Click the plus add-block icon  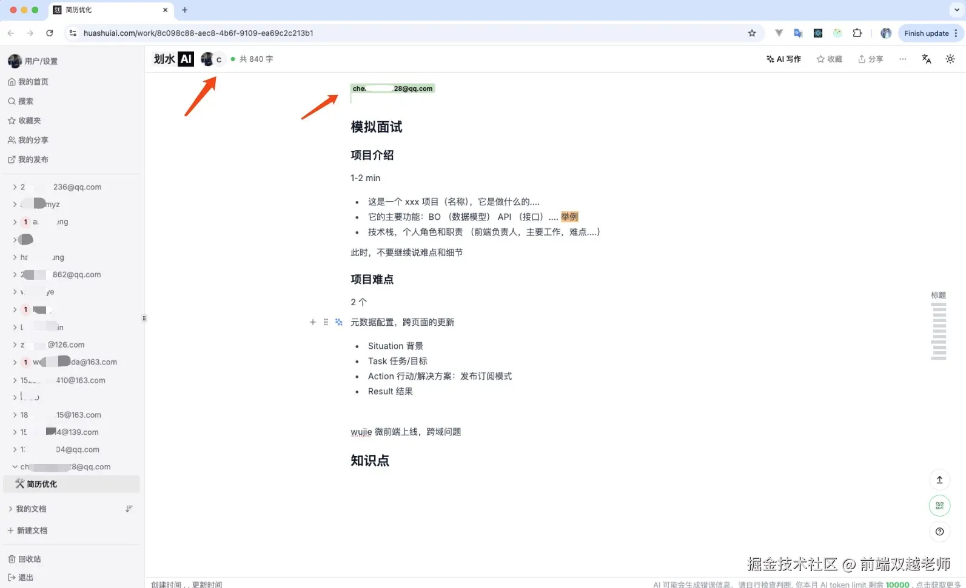[x=313, y=322]
